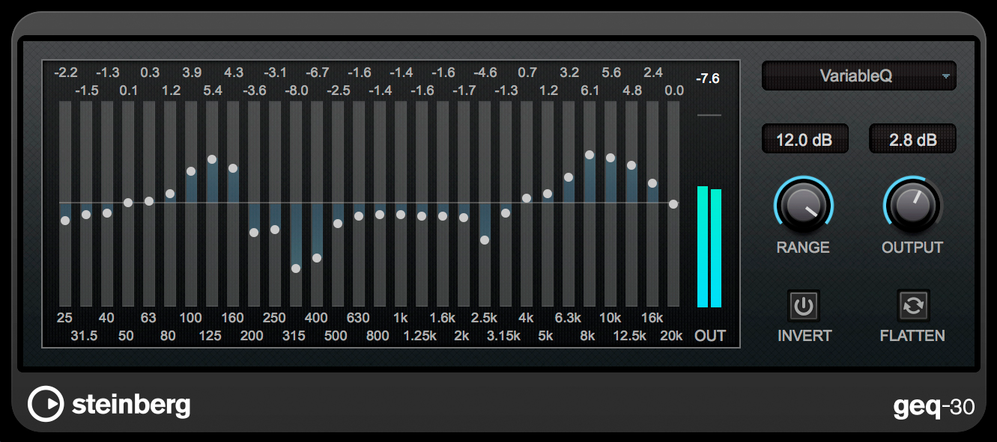Click the 2k band slider handle
The width and height of the screenshot is (997, 442).
pos(464,218)
